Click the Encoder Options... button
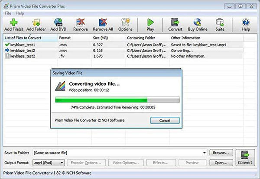 [x=86, y=163]
